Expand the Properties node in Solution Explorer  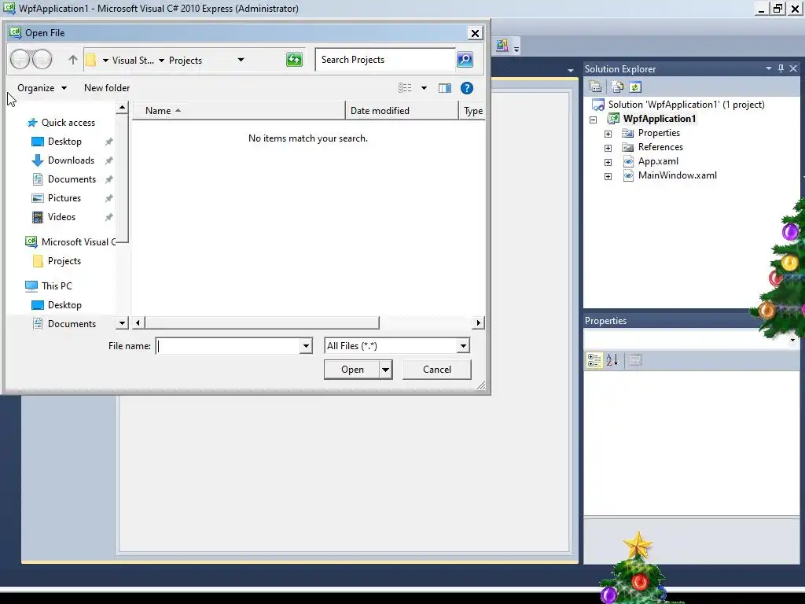tap(608, 134)
